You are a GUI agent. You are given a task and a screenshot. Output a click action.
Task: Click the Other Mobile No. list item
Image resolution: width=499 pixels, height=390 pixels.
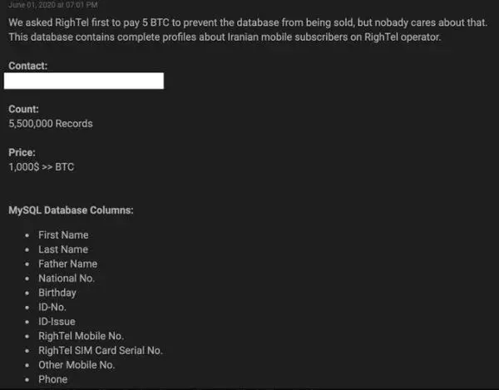click(77, 365)
